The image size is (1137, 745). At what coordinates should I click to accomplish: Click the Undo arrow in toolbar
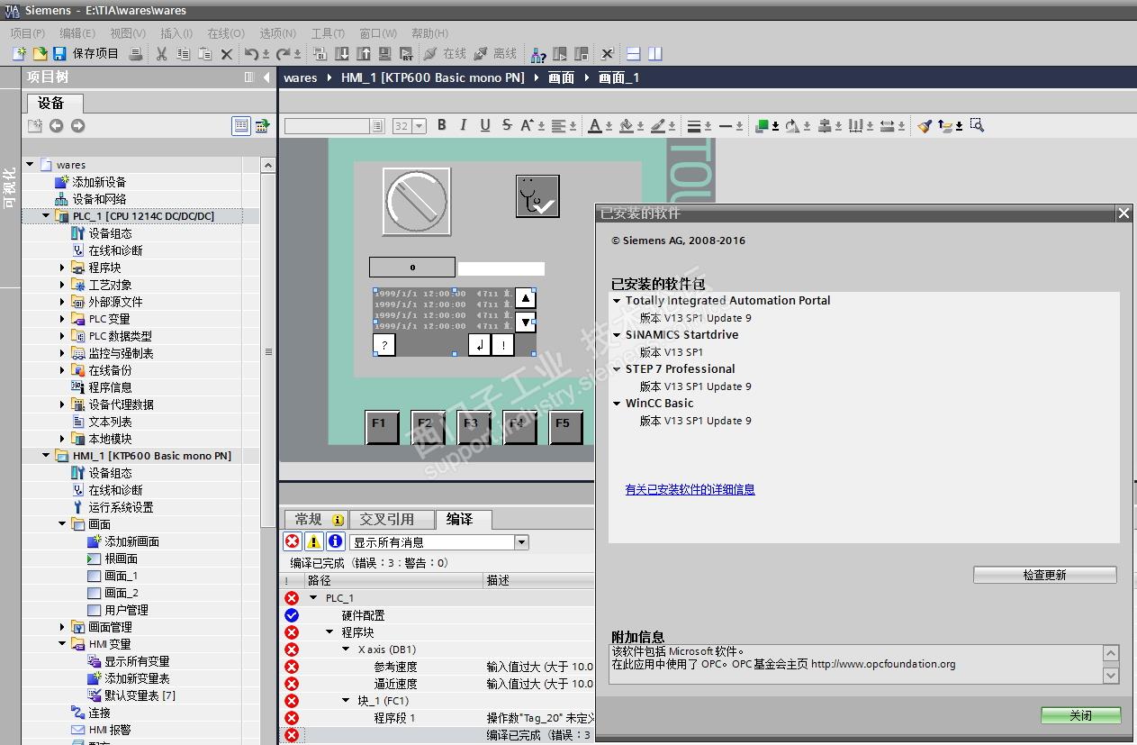point(252,54)
